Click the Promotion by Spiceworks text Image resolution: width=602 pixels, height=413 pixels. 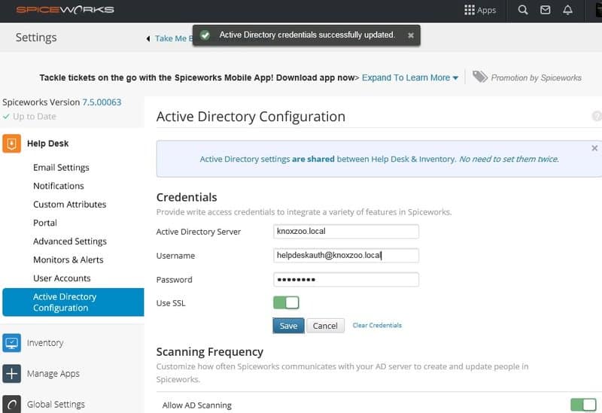point(536,78)
